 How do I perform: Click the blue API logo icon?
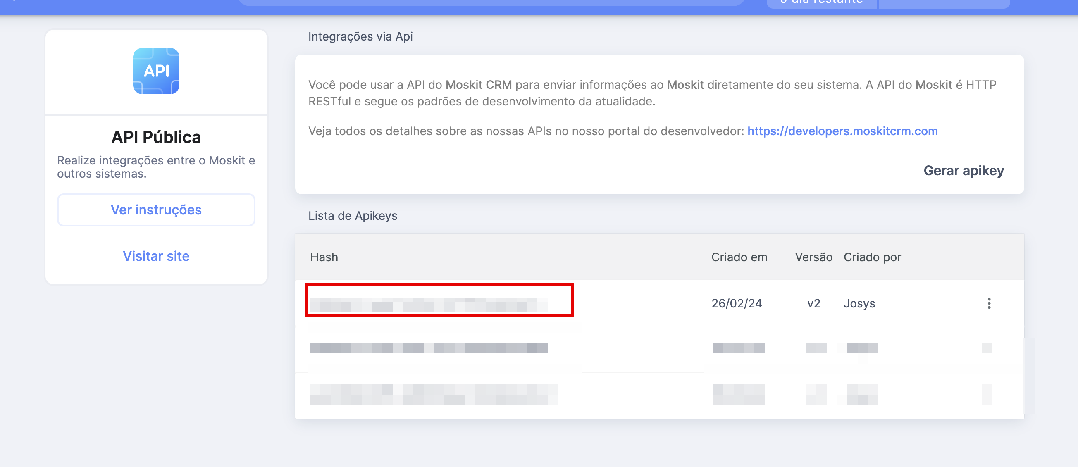pos(156,71)
